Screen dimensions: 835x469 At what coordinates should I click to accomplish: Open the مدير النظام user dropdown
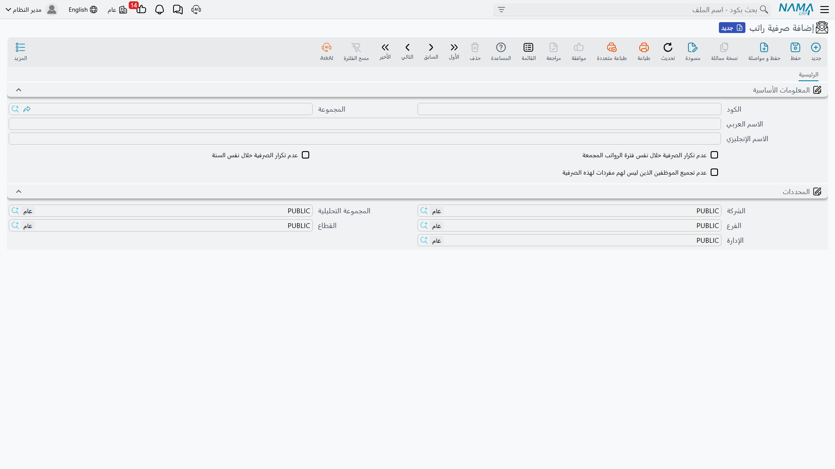[31, 10]
